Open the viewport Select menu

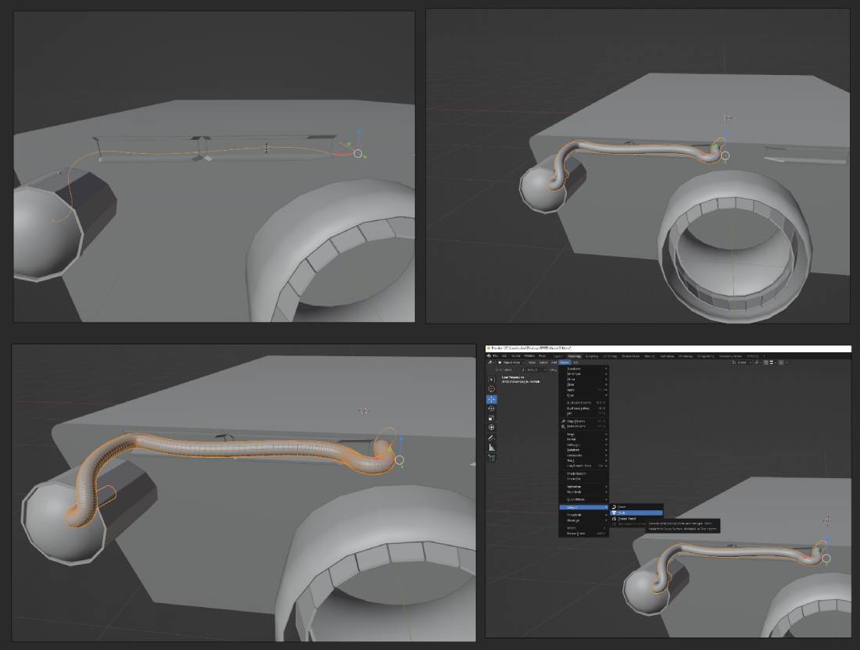[x=543, y=362]
